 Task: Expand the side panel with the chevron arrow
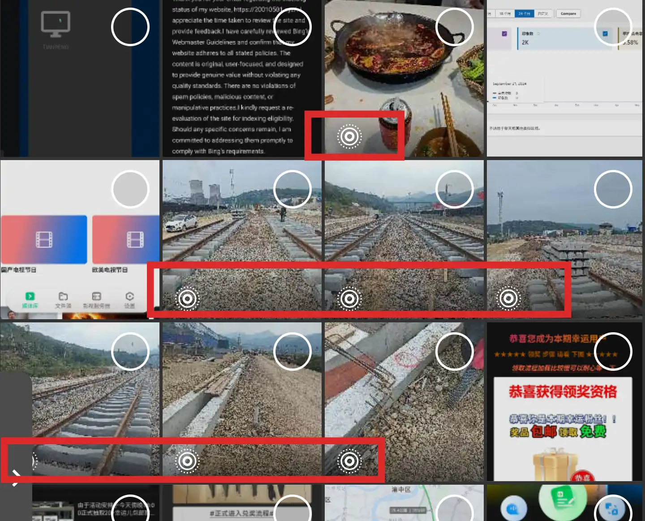click(16, 478)
